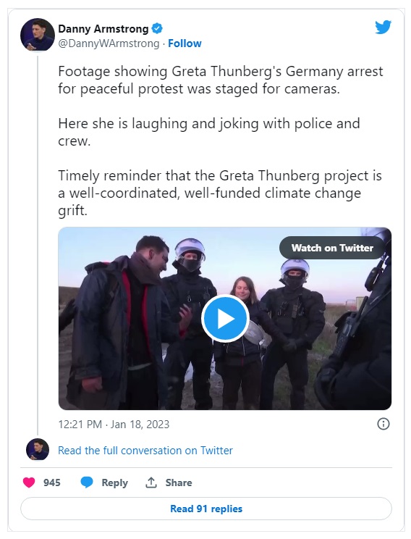Click the reply speech bubble icon
The image size is (411, 539).
tap(87, 482)
